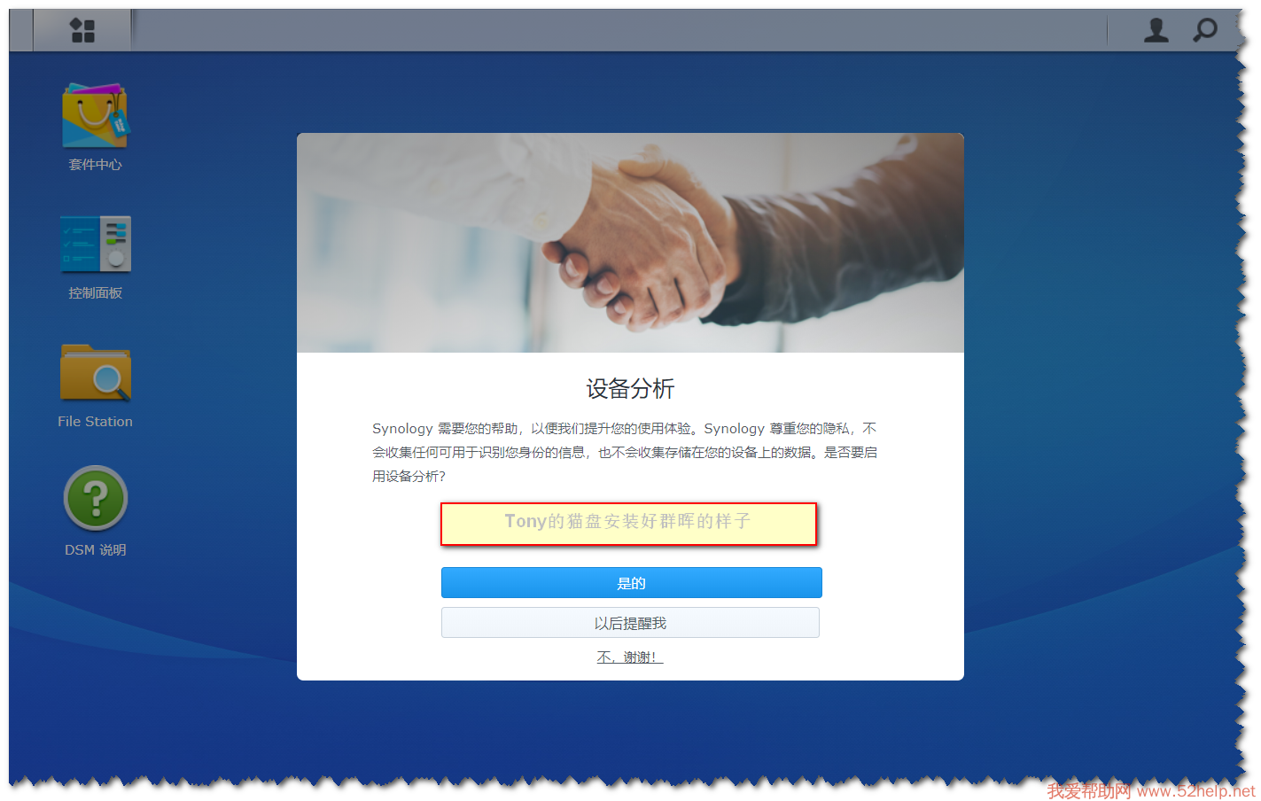This screenshot has height=801, width=1261.
Task: Click the yellow Tony annotation box
Action: point(628,524)
